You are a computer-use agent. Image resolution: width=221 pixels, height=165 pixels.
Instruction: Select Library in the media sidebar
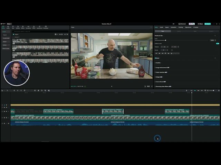click(5, 45)
